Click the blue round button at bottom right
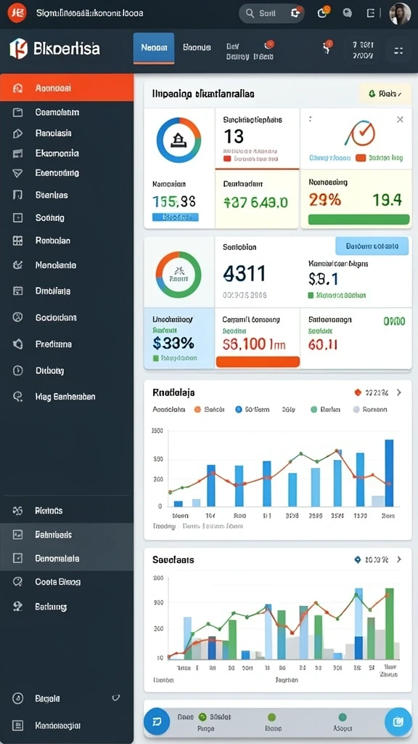 coord(398,721)
